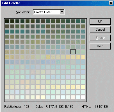The image size is (114, 112).
Task: Select the outlined selected gray-green swatch
Action: pyautogui.click(x=73, y=52)
